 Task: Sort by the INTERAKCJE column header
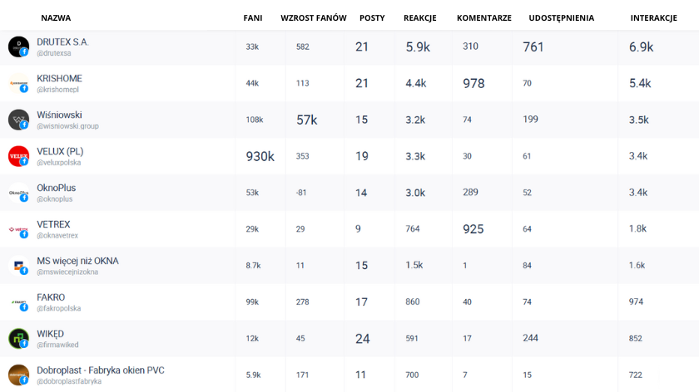pos(653,17)
